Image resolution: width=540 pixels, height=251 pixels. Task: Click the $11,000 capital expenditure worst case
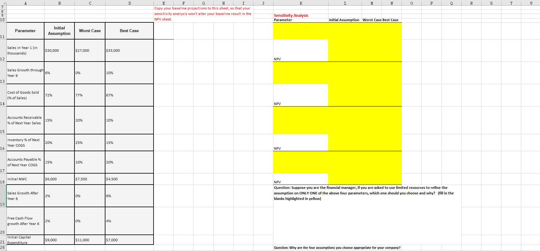tap(90, 240)
